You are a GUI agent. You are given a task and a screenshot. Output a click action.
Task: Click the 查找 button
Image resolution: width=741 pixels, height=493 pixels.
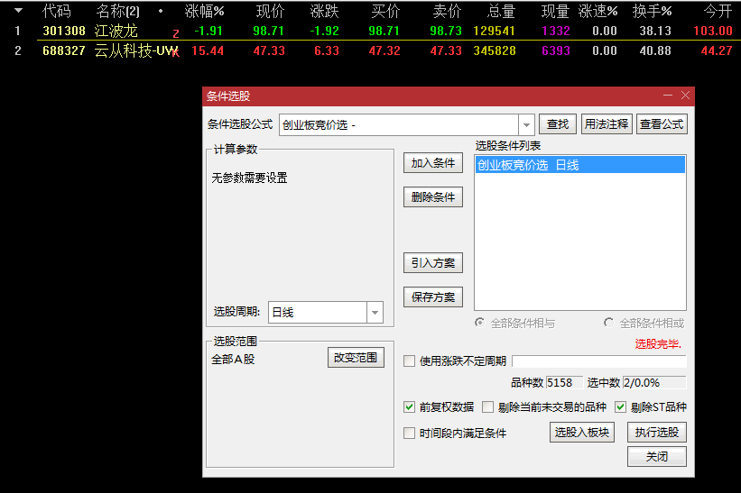click(x=558, y=124)
